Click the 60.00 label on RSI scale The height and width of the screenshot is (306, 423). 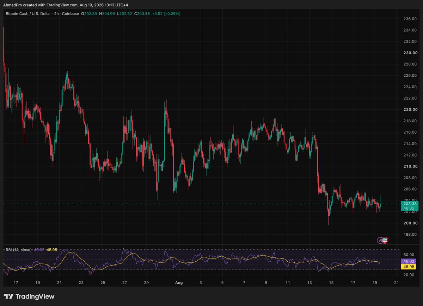point(409,255)
